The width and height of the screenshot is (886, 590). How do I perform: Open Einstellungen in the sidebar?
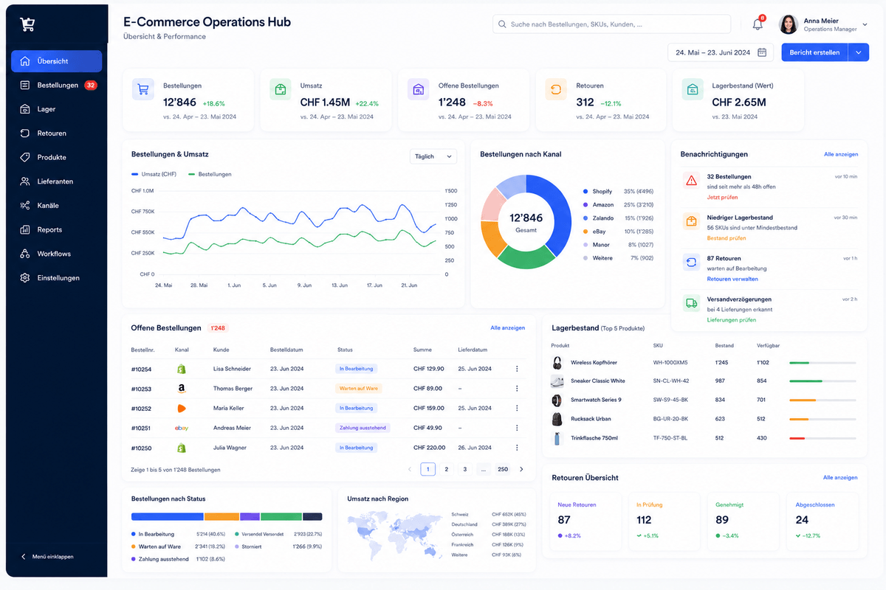(56, 278)
